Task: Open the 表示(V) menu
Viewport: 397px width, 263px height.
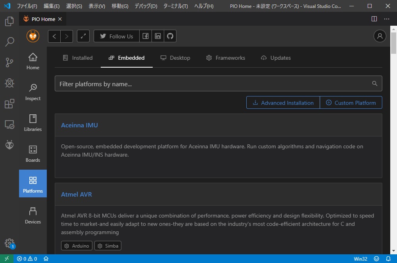Action: 97,6
